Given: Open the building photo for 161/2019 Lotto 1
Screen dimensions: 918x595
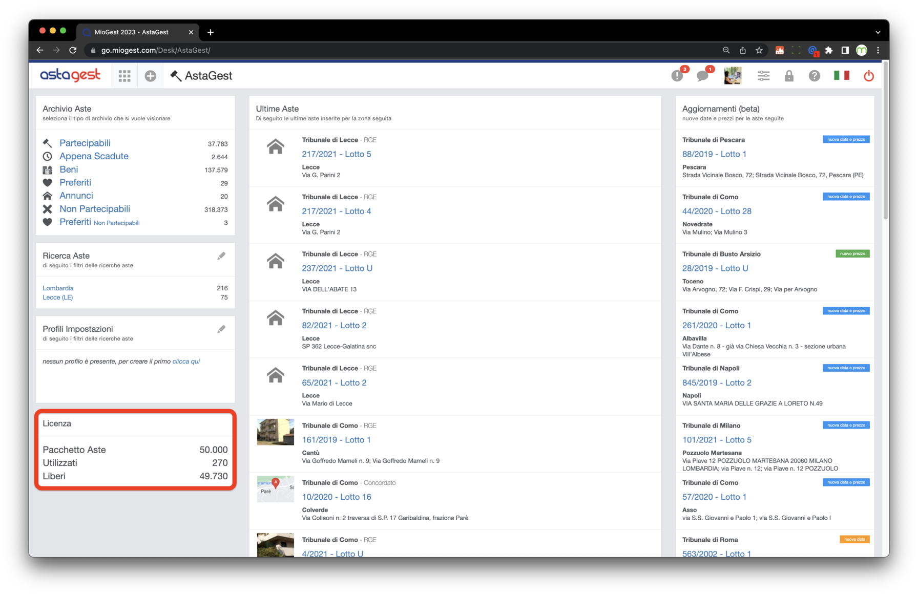Looking at the screenshot, I should click(276, 432).
